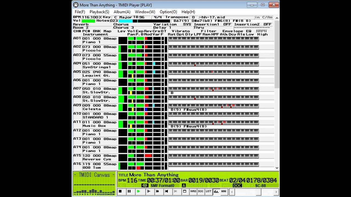The image size is (351, 197).
Task: Click the vertical scrollbar down arrow
Action: [x=277, y=168]
